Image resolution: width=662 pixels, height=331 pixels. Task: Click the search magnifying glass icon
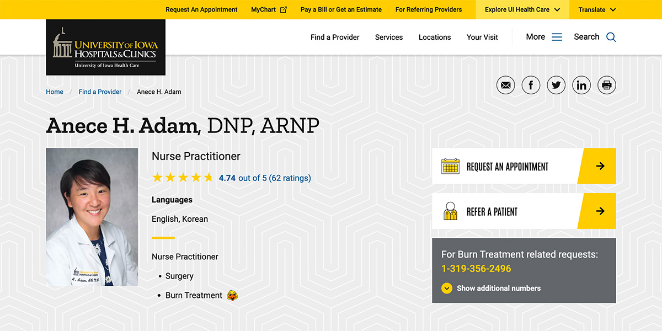click(x=611, y=37)
